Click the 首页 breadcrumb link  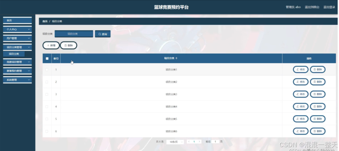45,21
